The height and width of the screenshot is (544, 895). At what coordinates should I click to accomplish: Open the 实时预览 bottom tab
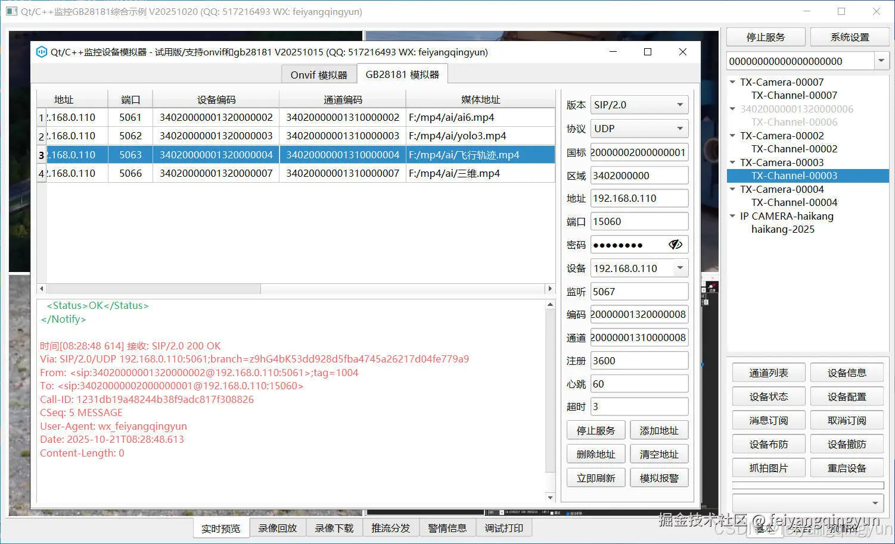click(x=220, y=529)
